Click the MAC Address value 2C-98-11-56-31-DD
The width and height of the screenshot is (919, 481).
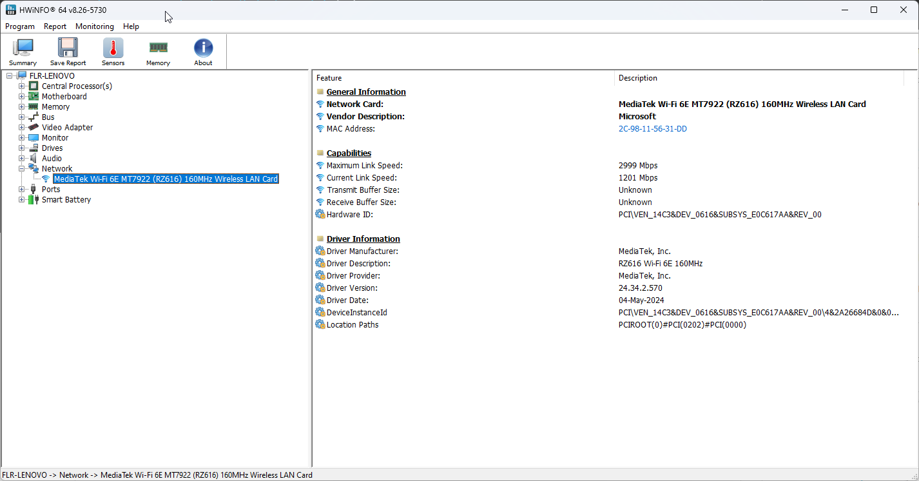click(653, 129)
